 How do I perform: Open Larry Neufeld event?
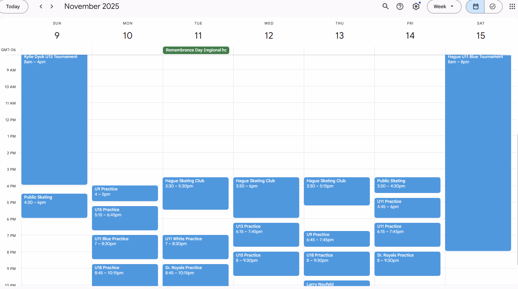tap(337, 283)
